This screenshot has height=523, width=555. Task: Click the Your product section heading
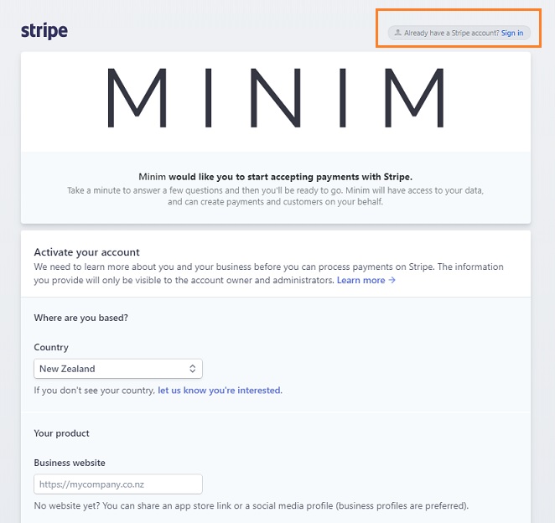(x=61, y=433)
